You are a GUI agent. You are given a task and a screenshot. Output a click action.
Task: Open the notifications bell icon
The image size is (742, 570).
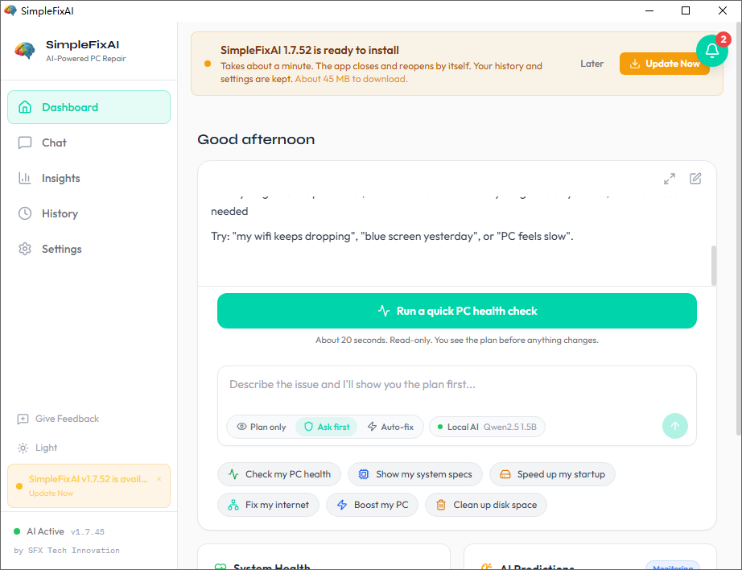711,51
